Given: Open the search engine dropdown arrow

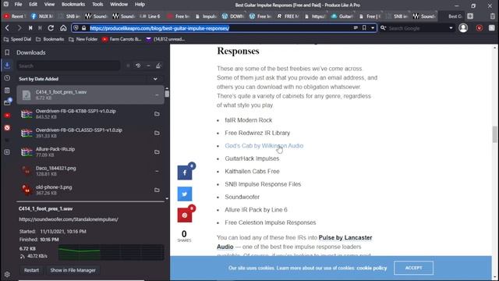Looking at the screenshot, I should tap(451, 28).
